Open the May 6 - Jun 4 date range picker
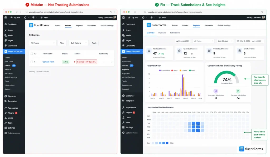Screen dimensions: 270x157 pos(249,41)
